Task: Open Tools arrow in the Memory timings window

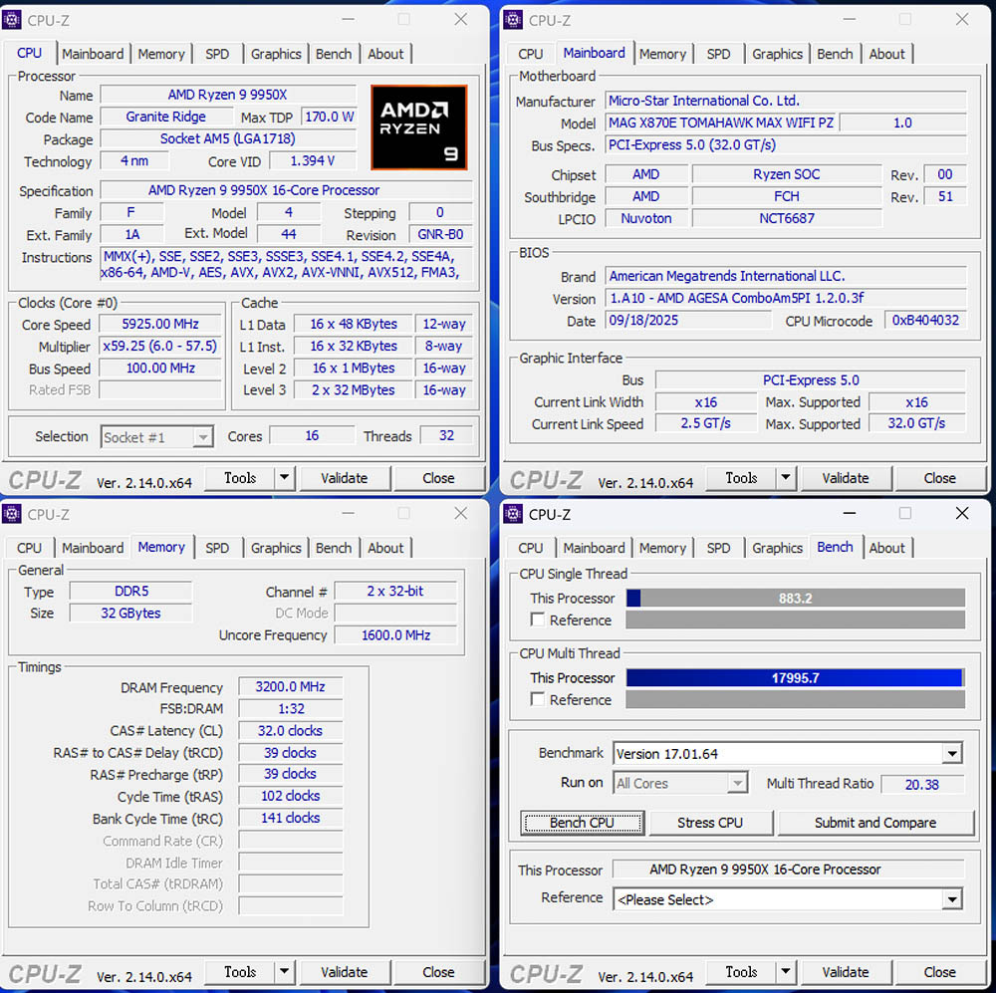Action: (285, 972)
